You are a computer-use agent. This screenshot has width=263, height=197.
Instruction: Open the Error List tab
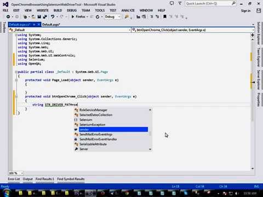(14, 179)
